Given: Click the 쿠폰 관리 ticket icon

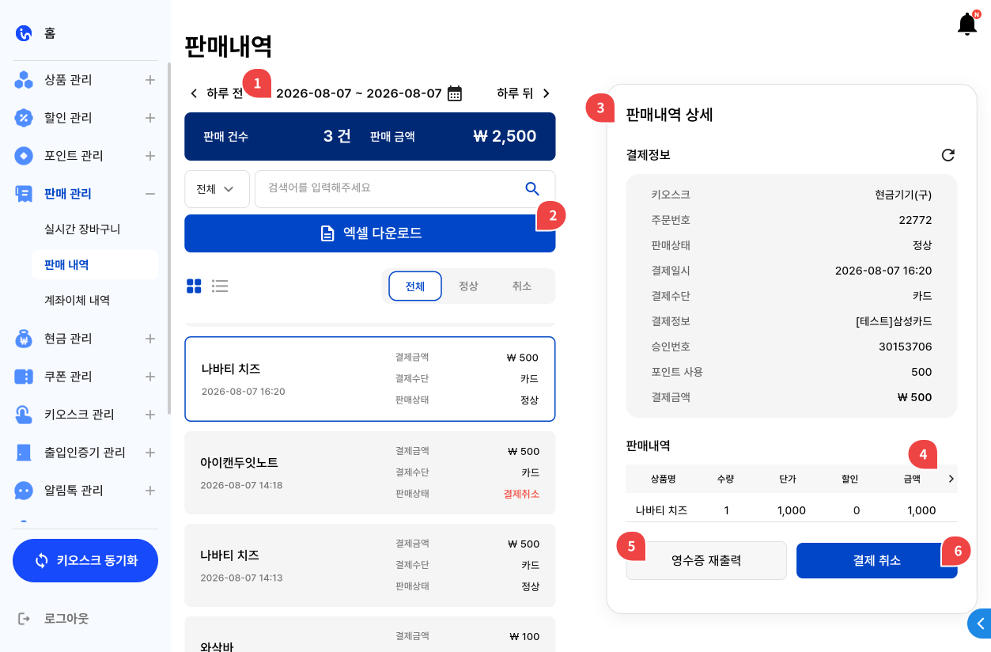Looking at the screenshot, I should [x=24, y=377].
